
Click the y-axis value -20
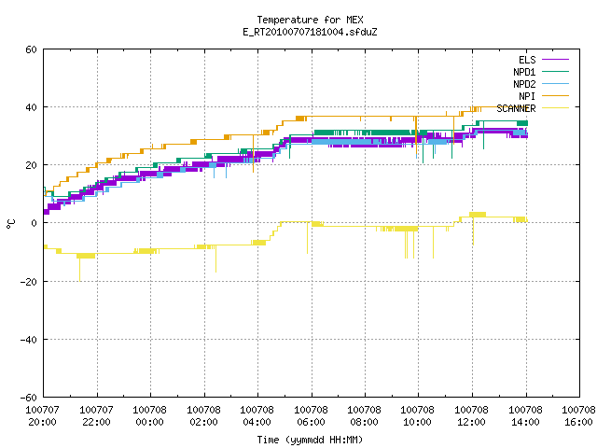point(29,282)
